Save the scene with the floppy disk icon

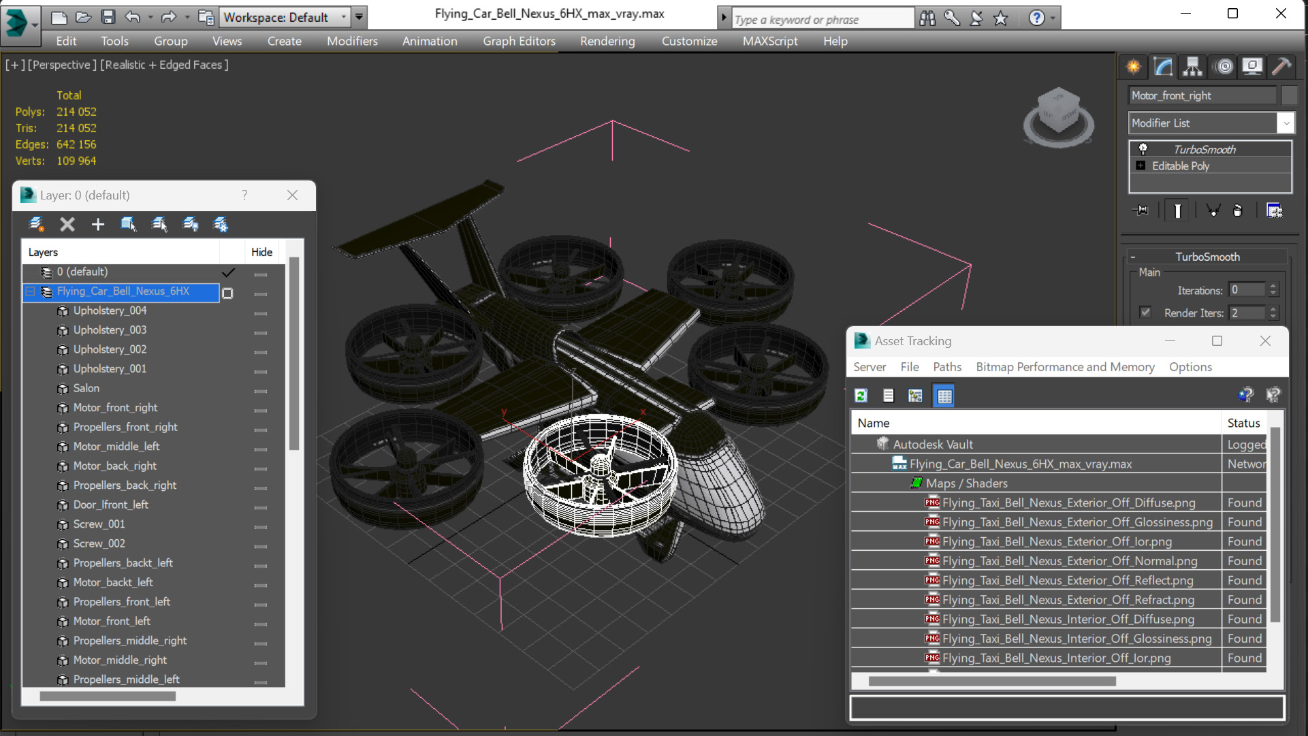point(108,17)
